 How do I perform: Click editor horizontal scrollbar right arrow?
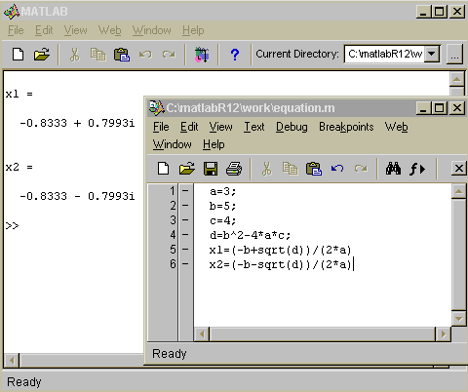(x=443, y=334)
